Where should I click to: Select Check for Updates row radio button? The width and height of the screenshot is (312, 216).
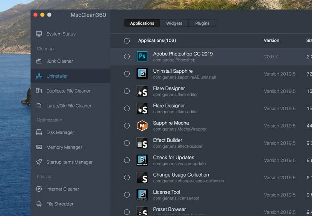point(127,160)
